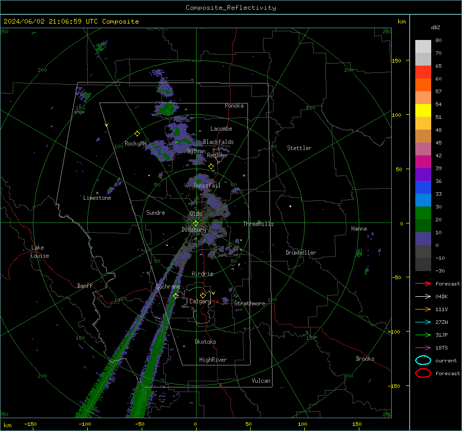462x431 pixels.
Task: Select the violet purple swatch in dBZ scale
Action: tap(423, 175)
